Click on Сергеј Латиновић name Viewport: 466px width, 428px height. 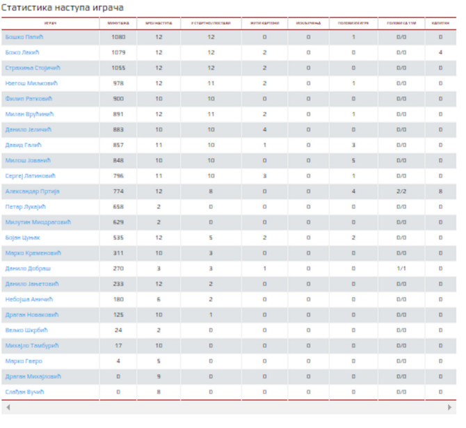(x=32, y=175)
